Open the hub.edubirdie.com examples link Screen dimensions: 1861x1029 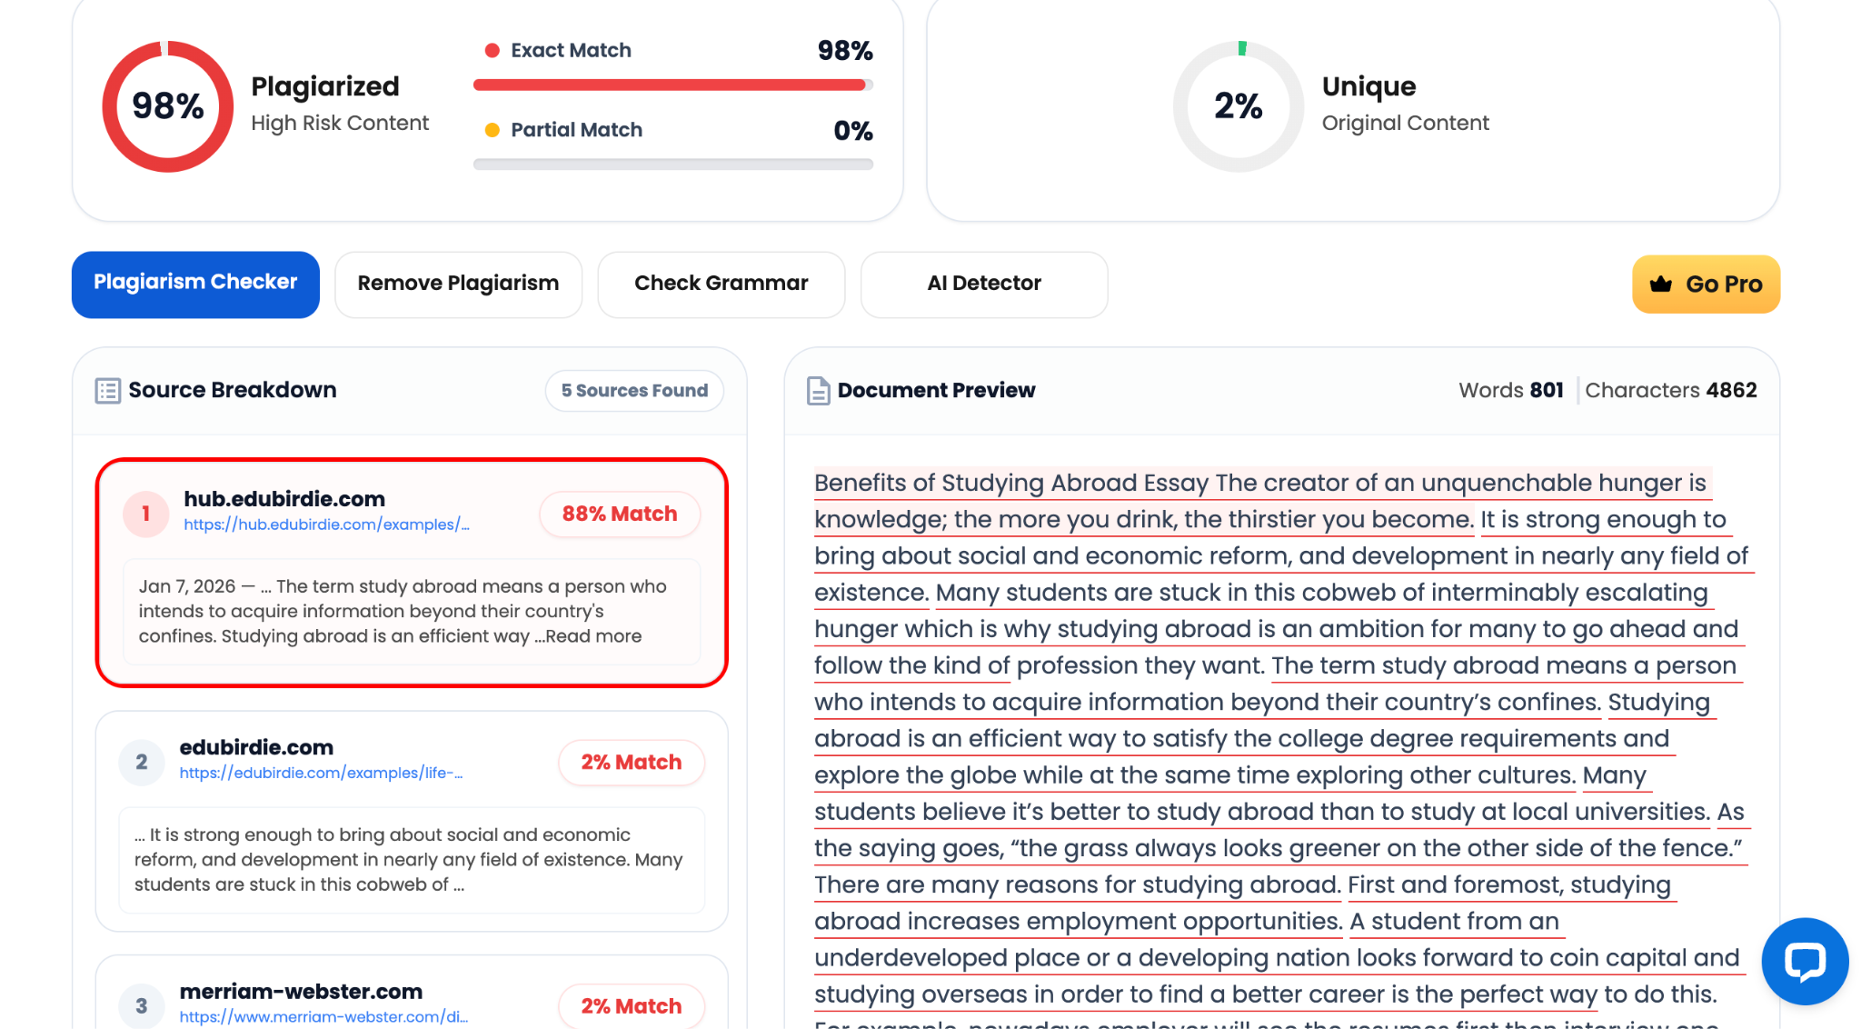[x=326, y=524]
